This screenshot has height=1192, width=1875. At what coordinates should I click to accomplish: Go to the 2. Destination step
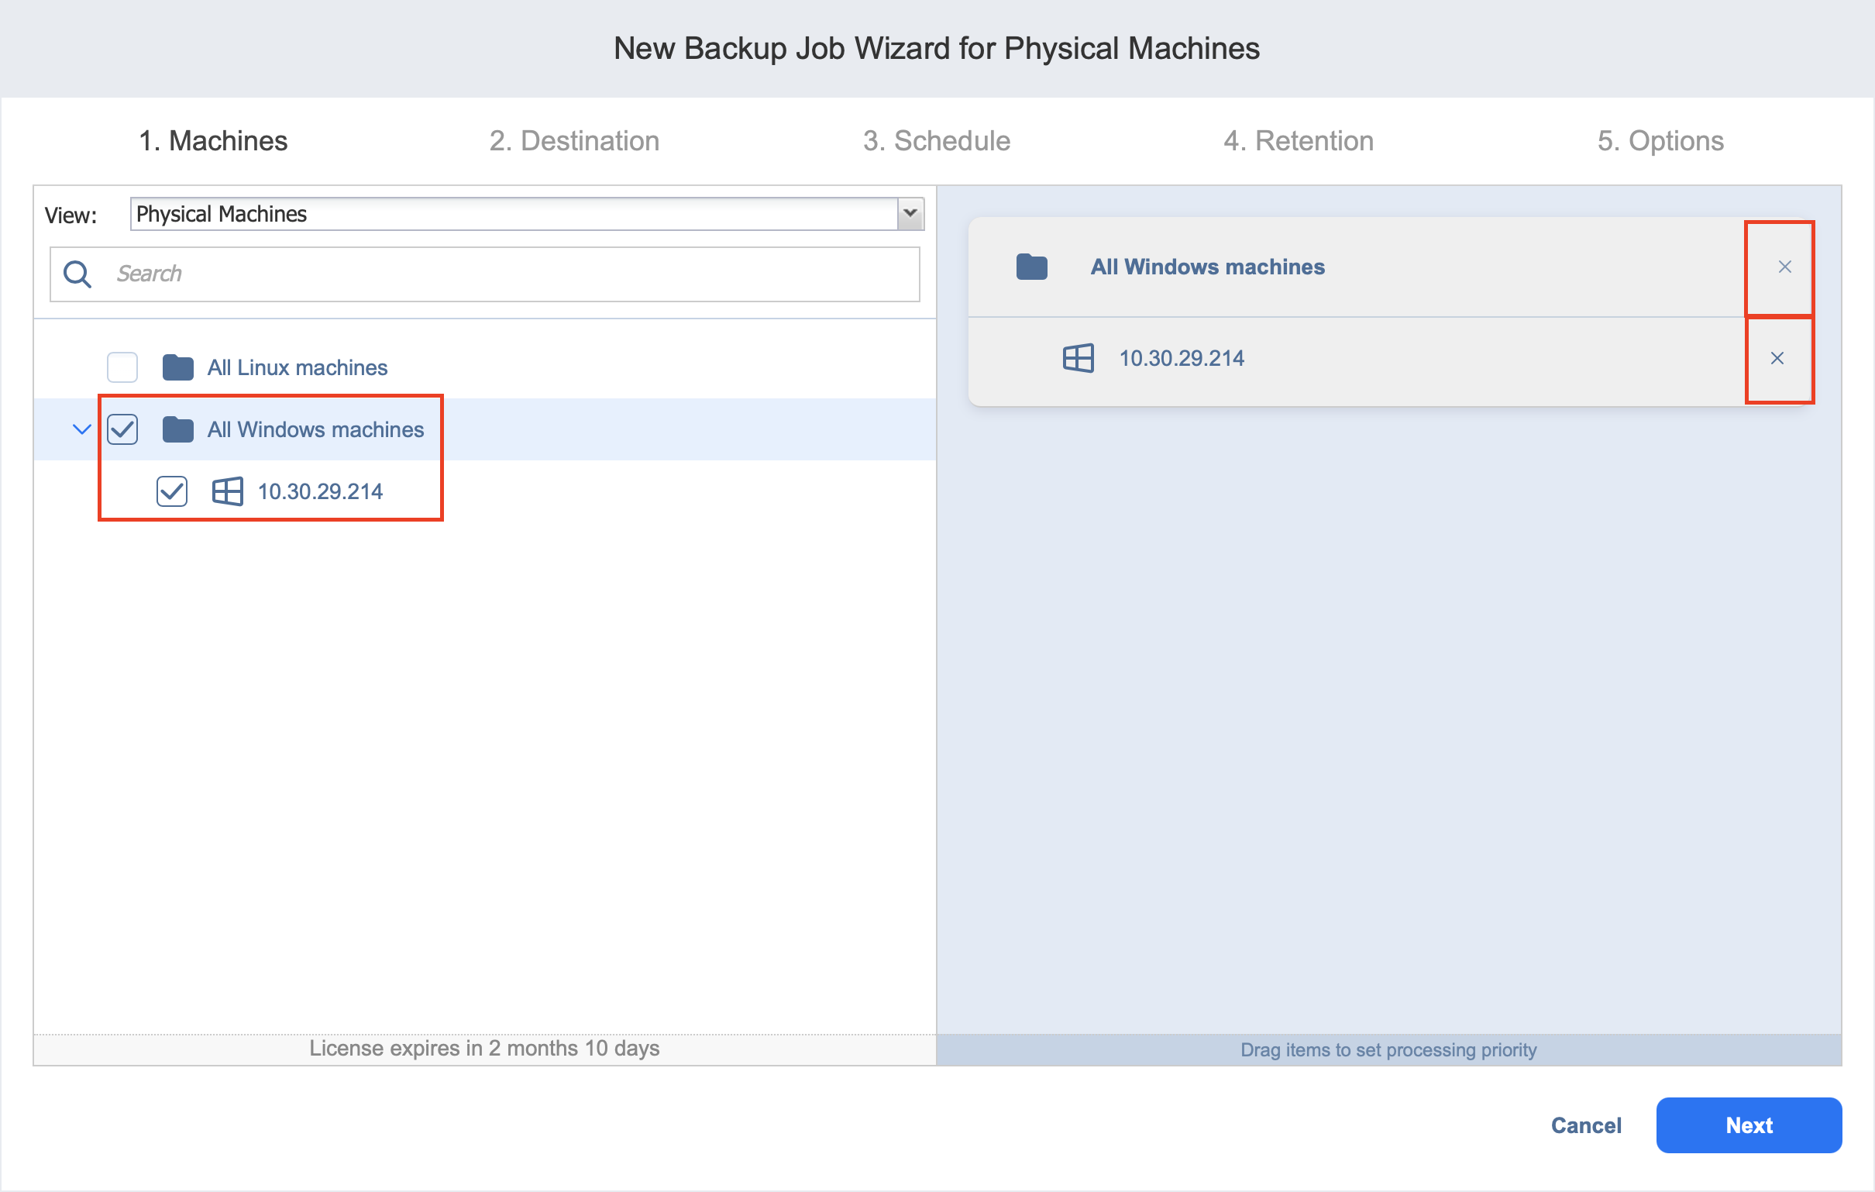574,141
